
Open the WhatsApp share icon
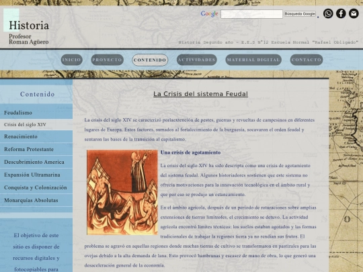[328, 13]
